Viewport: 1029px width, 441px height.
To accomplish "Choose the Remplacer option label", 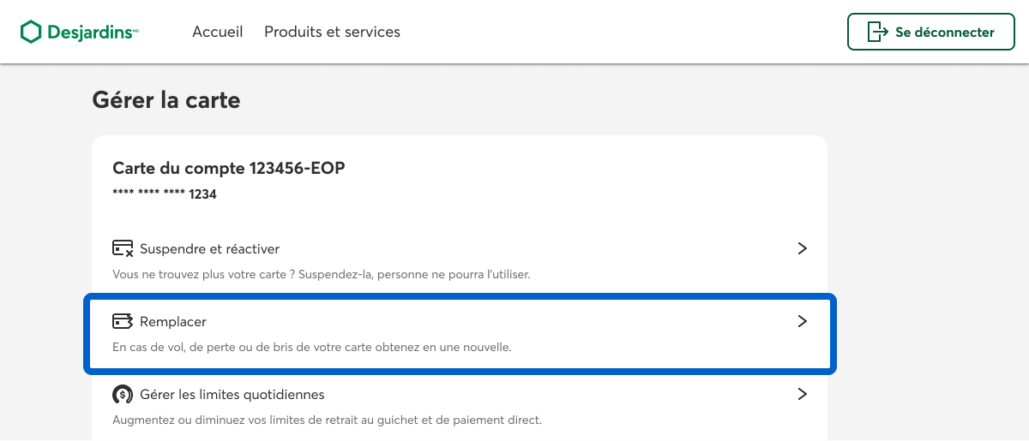I will pyautogui.click(x=173, y=322).
